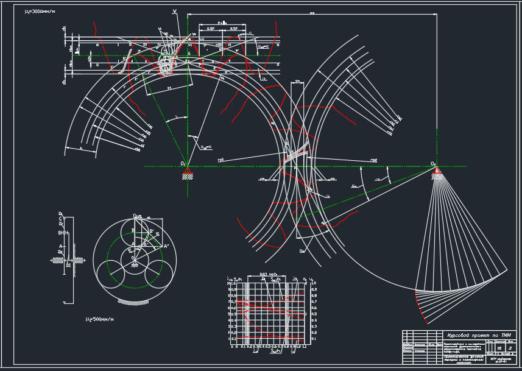Click the O1 center label text
The width and height of the screenshot is (522, 371).
[x=183, y=163]
